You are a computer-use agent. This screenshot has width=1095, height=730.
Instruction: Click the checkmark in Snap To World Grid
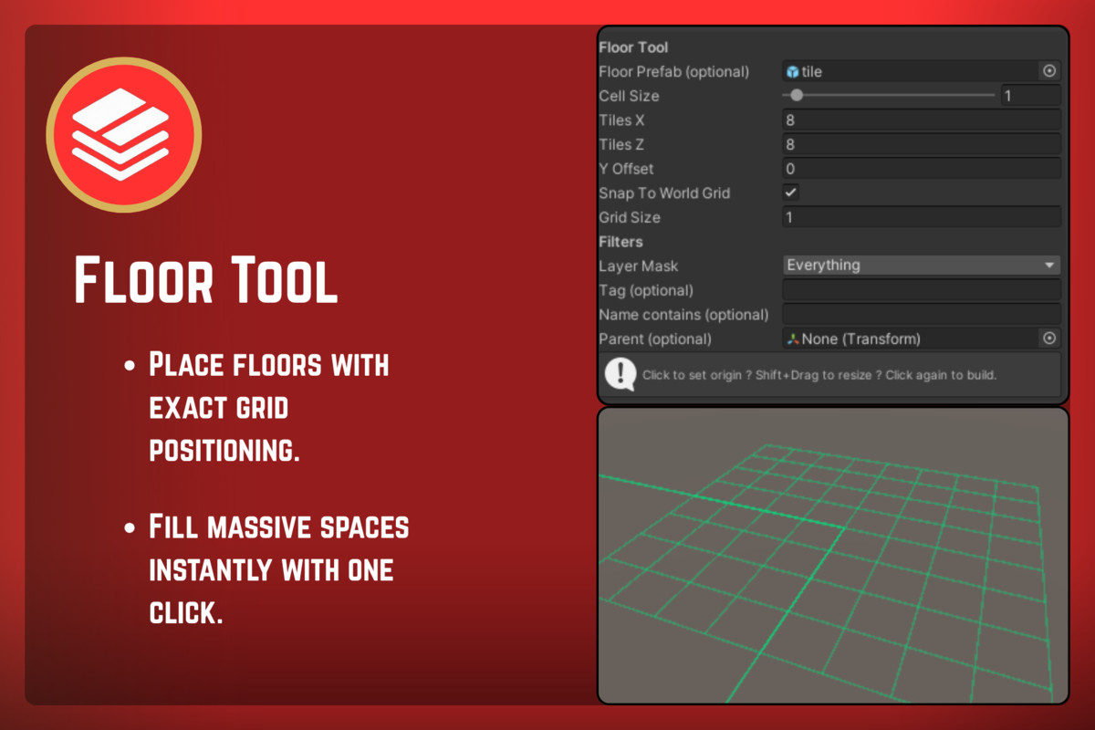(x=790, y=193)
